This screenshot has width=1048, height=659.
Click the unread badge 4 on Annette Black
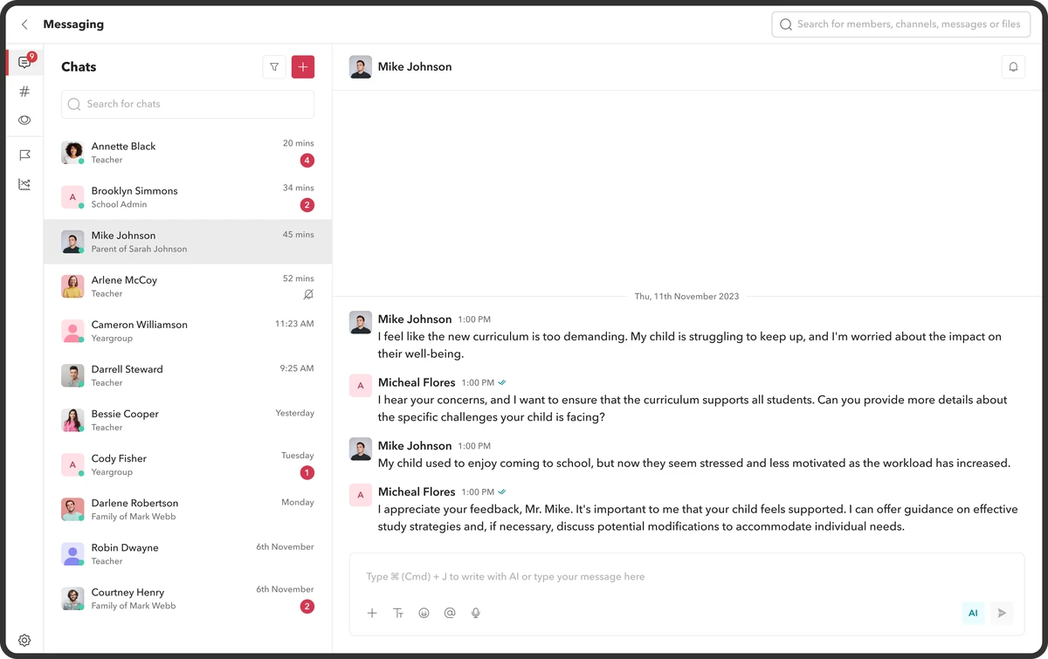click(307, 161)
